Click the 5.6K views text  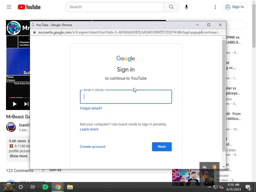pos(17,141)
